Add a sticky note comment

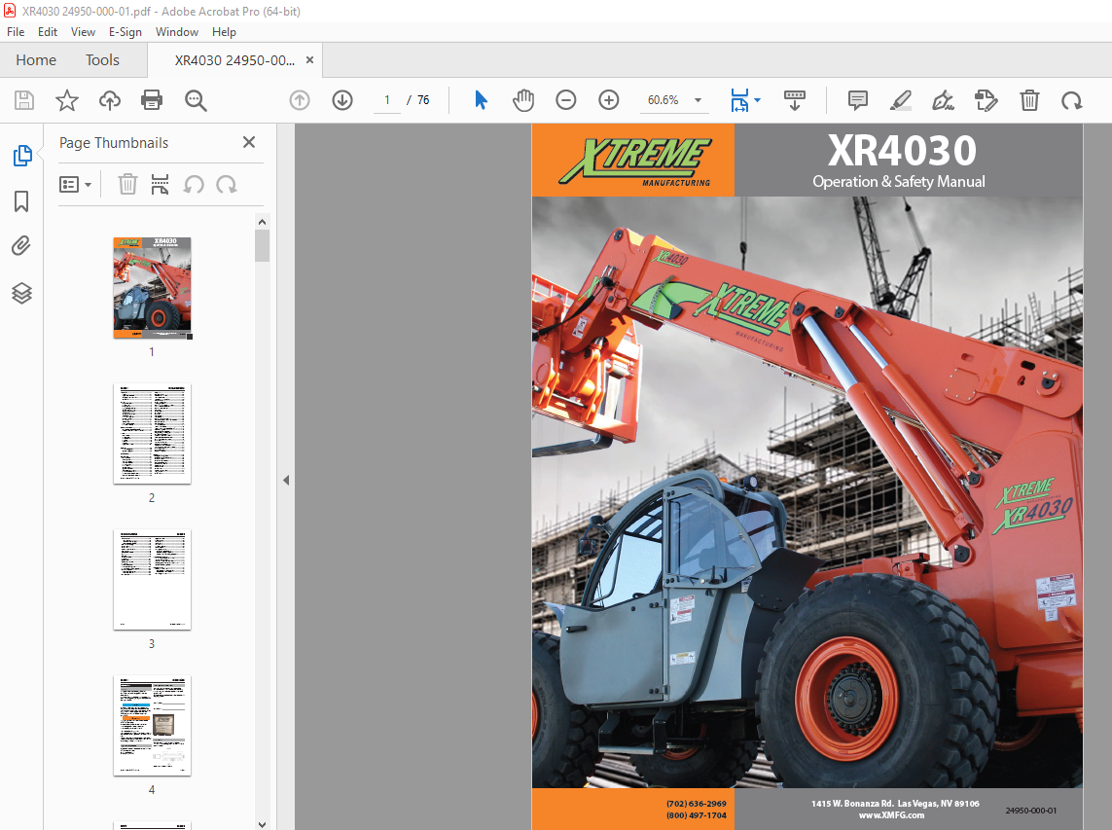(858, 100)
